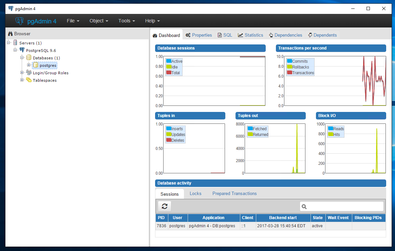
Task: Open the Object menu
Action: click(99, 21)
